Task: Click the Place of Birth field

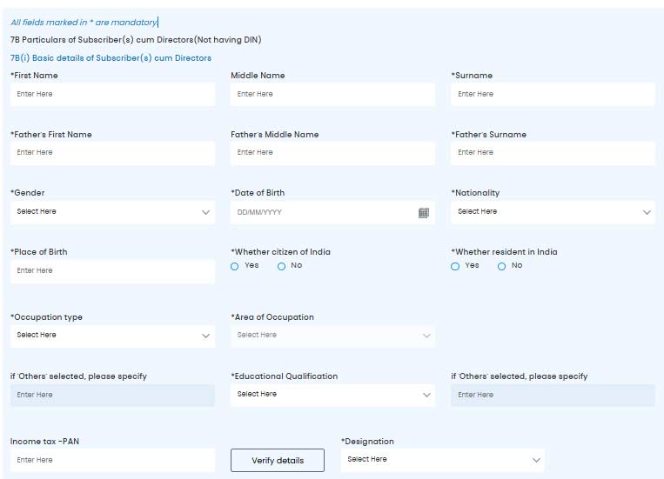Action: pos(112,271)
